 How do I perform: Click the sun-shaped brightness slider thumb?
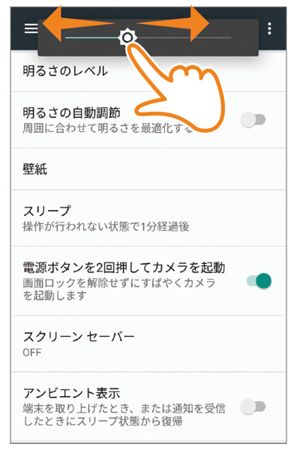(127, 37)
